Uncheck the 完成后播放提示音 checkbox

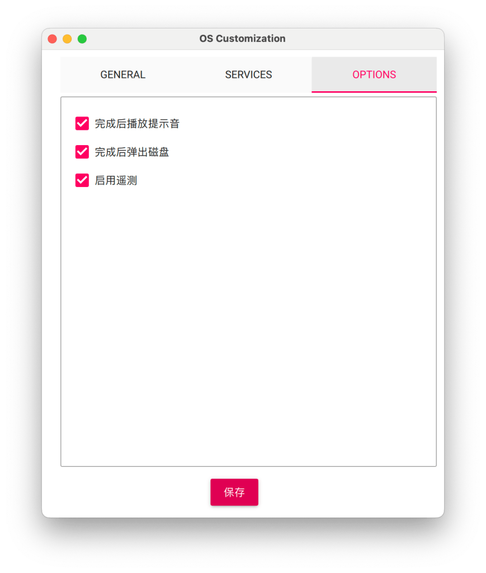(82, 124)
